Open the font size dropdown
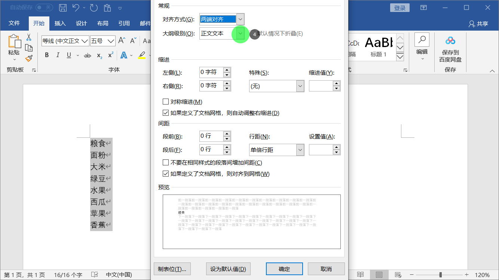499x280 pixels. pyautogui.click(x=111, y=41)
